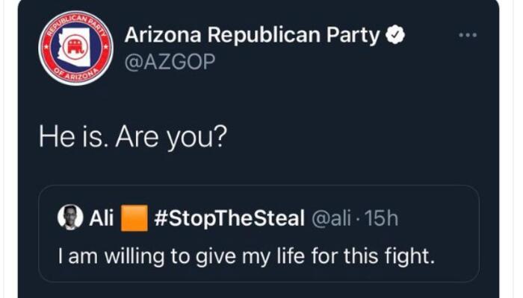
Task: Open the three-dot more options menu
Action: click(x=468, y=36)
